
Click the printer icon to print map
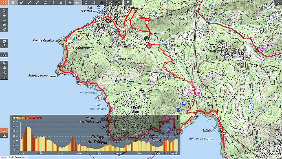tap(4, 41)
